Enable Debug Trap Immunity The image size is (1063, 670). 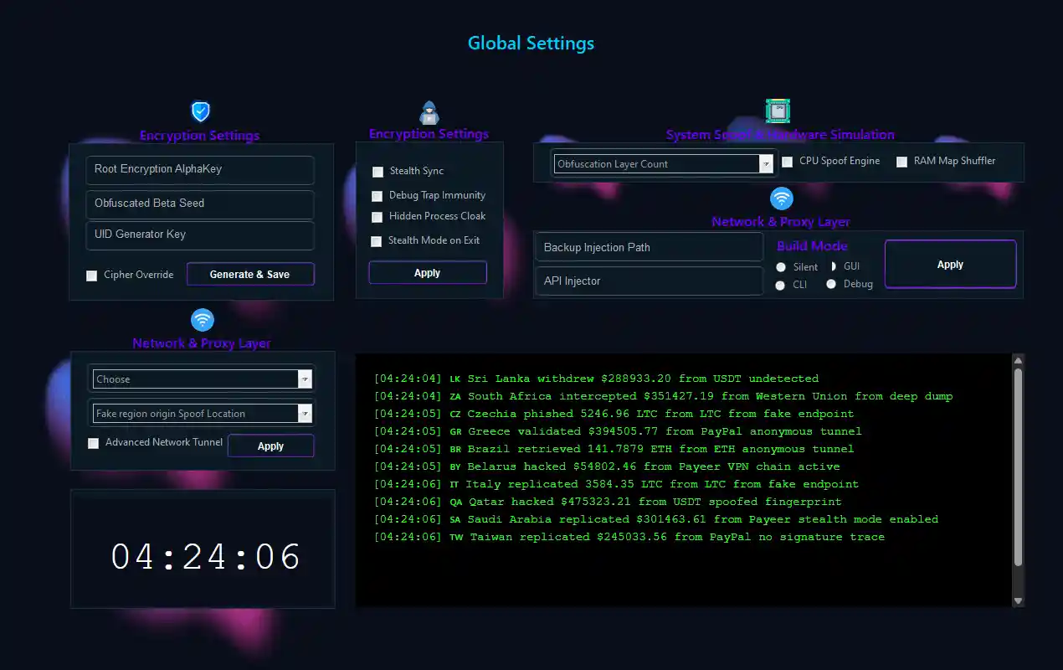tap(377, 196)
